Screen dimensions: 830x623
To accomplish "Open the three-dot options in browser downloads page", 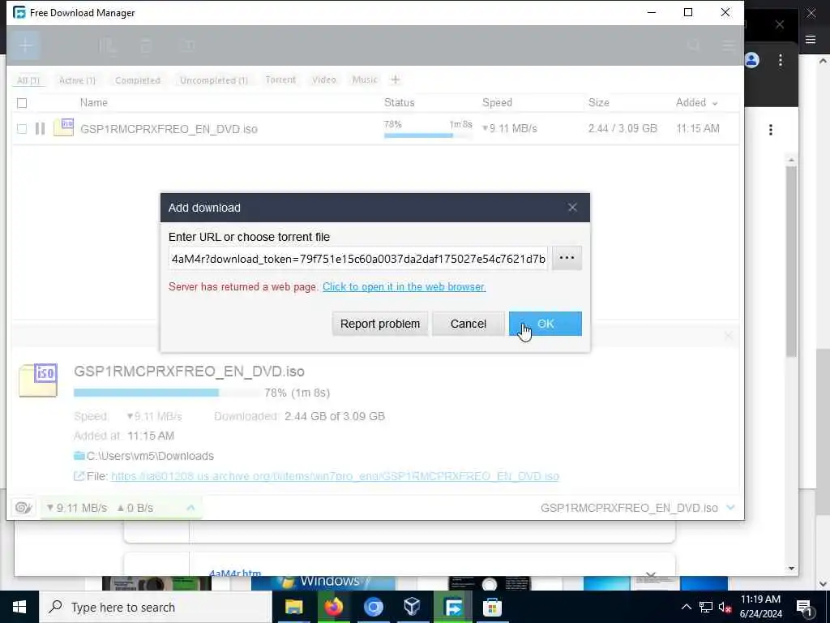I will point(771,130).
